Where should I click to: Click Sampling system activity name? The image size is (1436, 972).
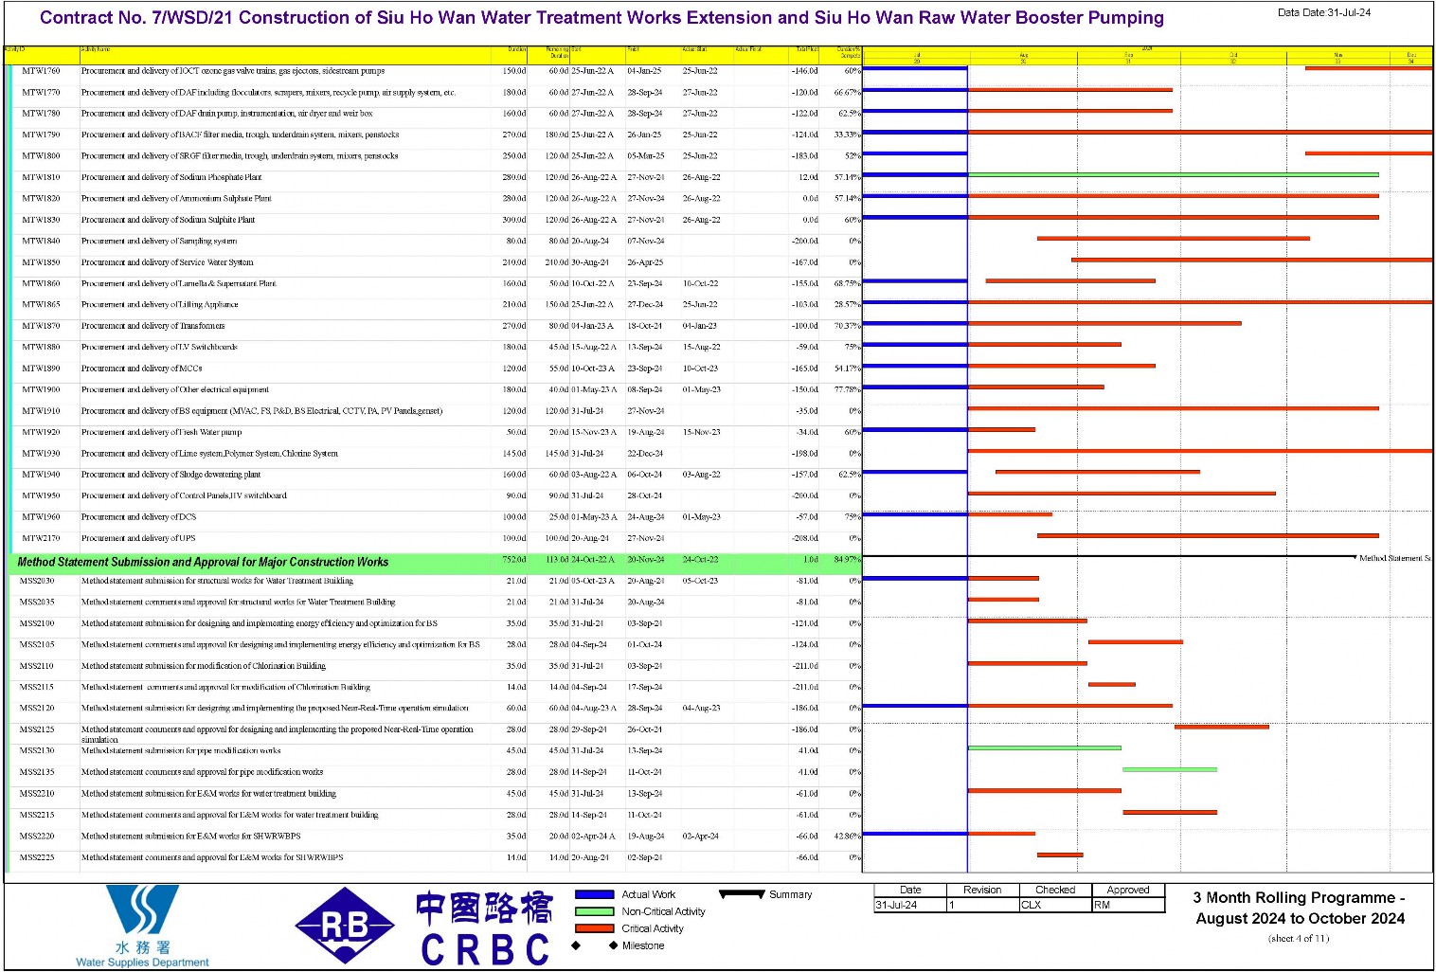click(159, 242)
